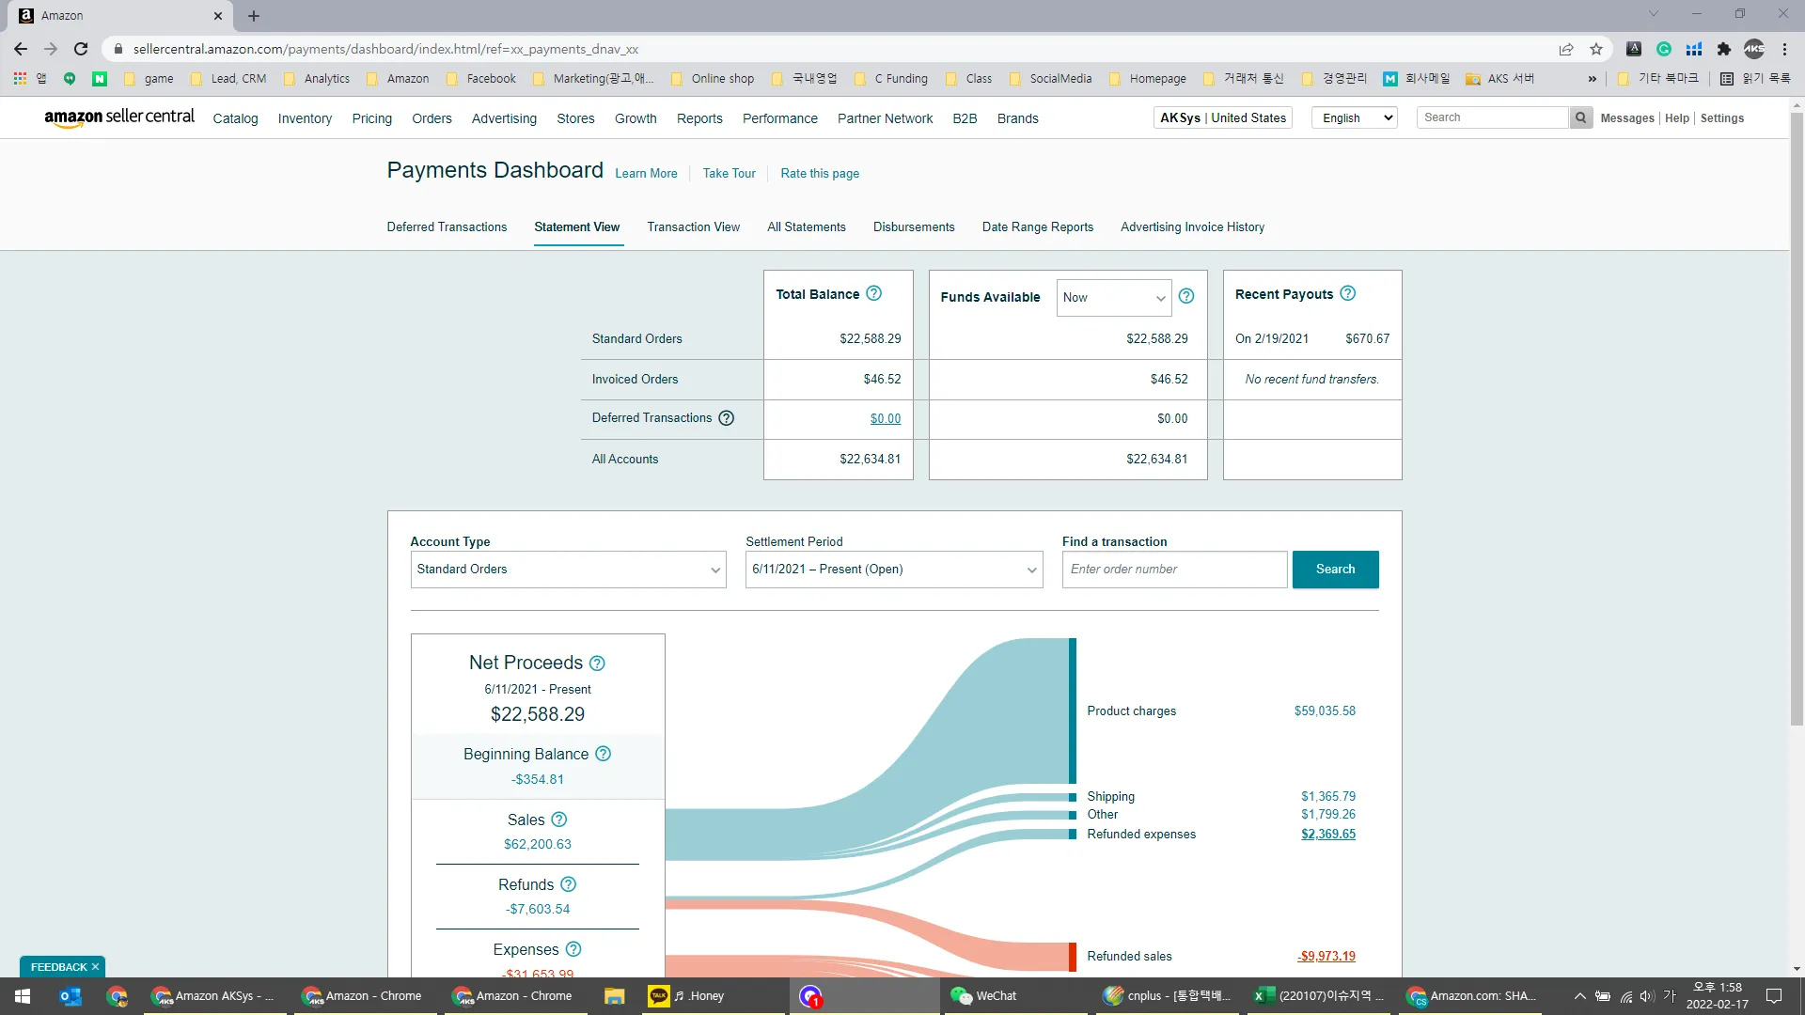
Task: Click the Deferred Transactions help icon
Action: click(726, 418)
